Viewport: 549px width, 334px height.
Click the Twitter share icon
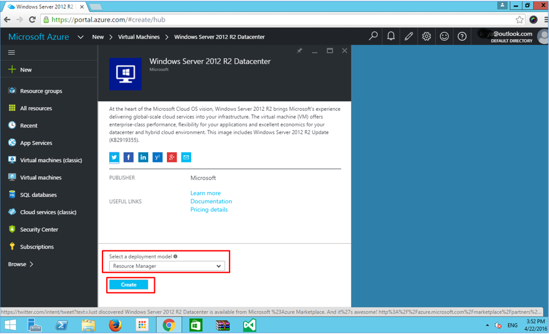pos(114,158)
